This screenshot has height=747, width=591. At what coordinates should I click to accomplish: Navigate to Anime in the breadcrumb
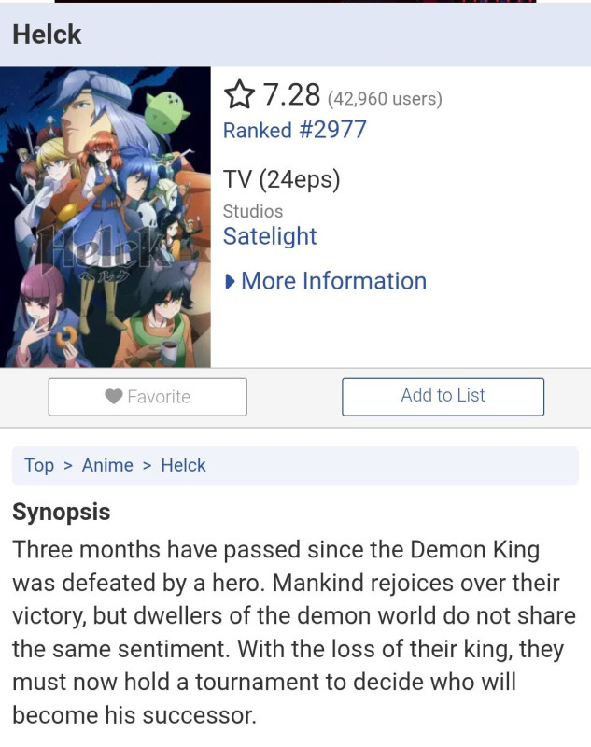107,465
